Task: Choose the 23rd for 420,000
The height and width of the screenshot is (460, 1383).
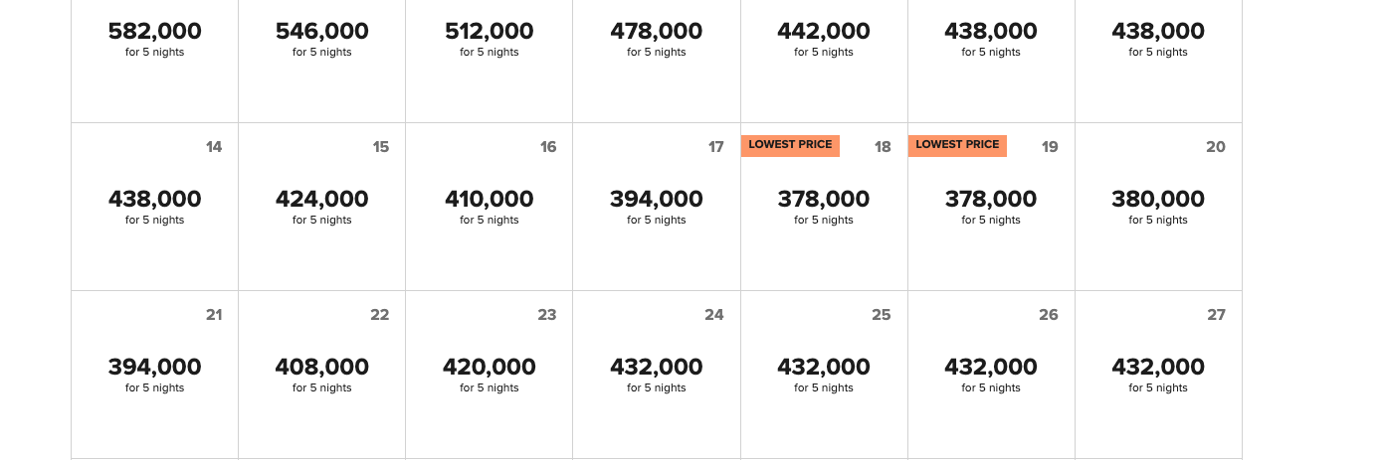Action: (490, 375)
